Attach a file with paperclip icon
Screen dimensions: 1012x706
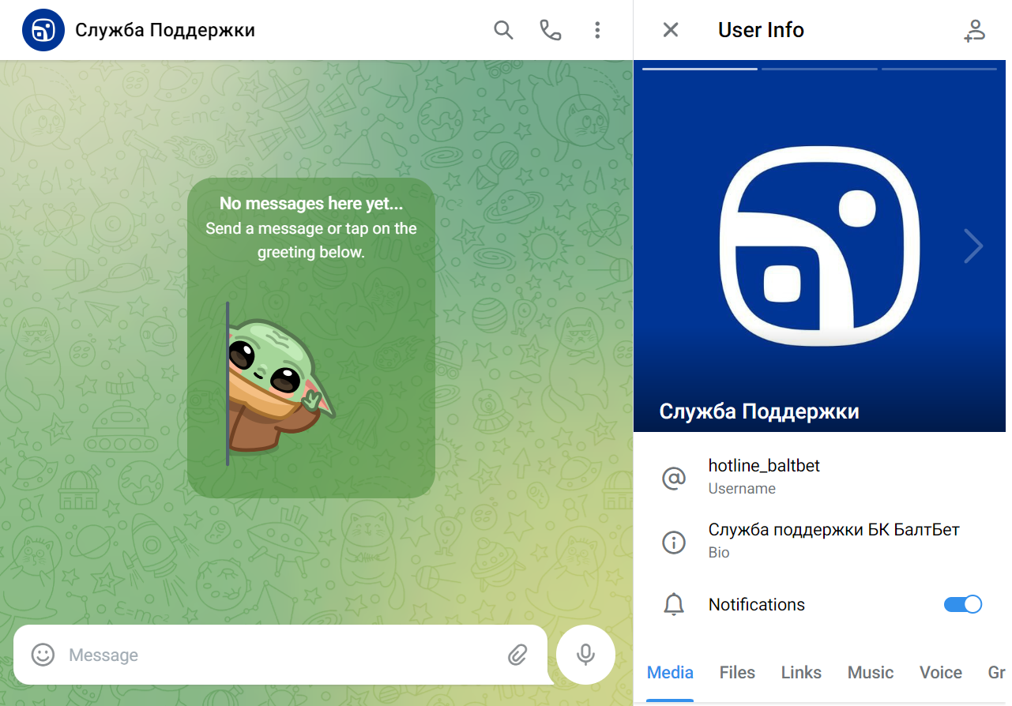[x=517, y=655]
